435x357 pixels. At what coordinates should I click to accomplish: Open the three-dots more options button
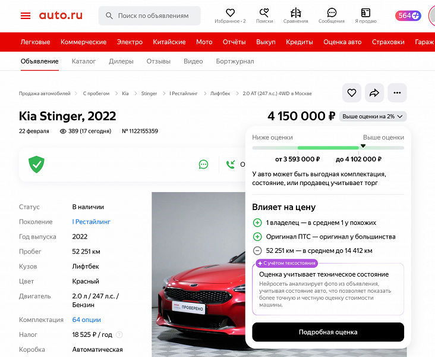coord(397,93)
